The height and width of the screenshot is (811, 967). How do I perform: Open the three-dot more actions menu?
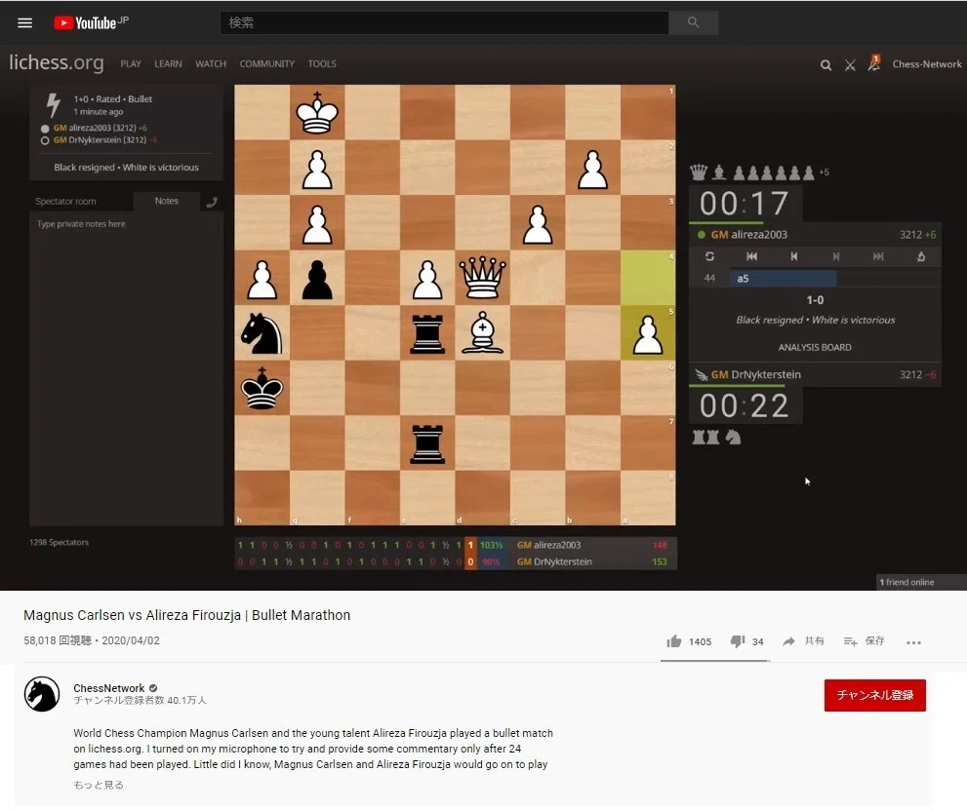913,642
